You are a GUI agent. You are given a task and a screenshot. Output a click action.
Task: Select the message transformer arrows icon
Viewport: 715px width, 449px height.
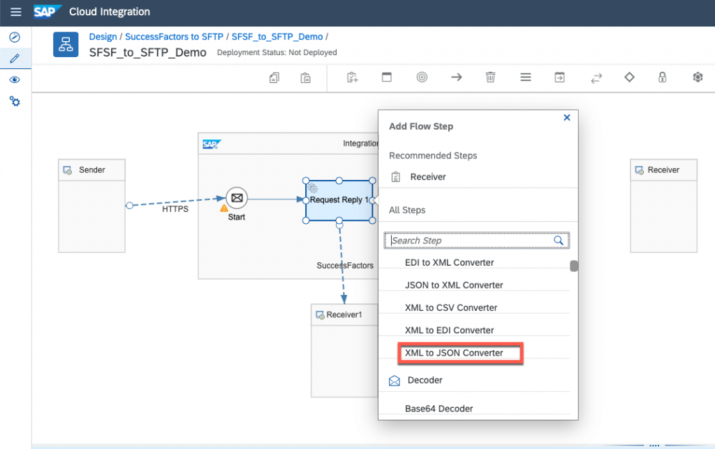(x=596, y=78)
